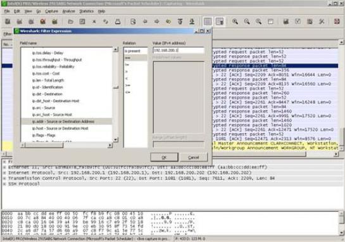Zoom in on packet text
345x242 pixels.
coord(235,22)
